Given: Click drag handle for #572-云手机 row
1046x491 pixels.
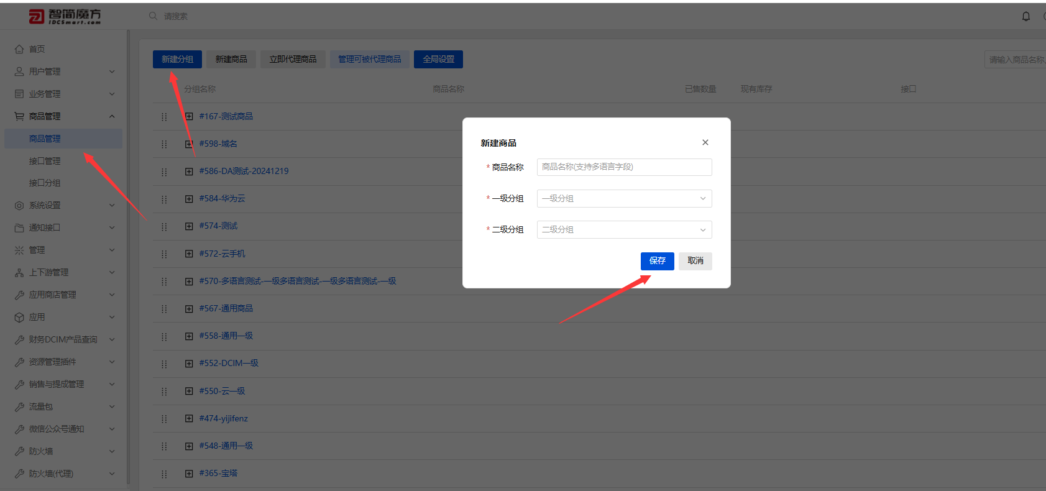Looking at the screenshot, I should click(164, 254).
